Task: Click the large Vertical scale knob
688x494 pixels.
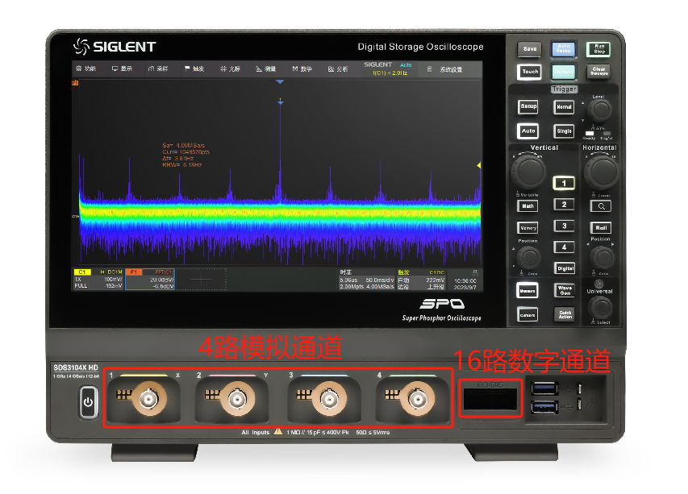Action: [x=528, y=171]
